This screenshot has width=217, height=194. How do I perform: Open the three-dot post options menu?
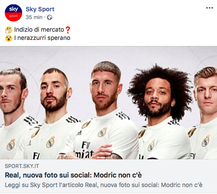210,8
